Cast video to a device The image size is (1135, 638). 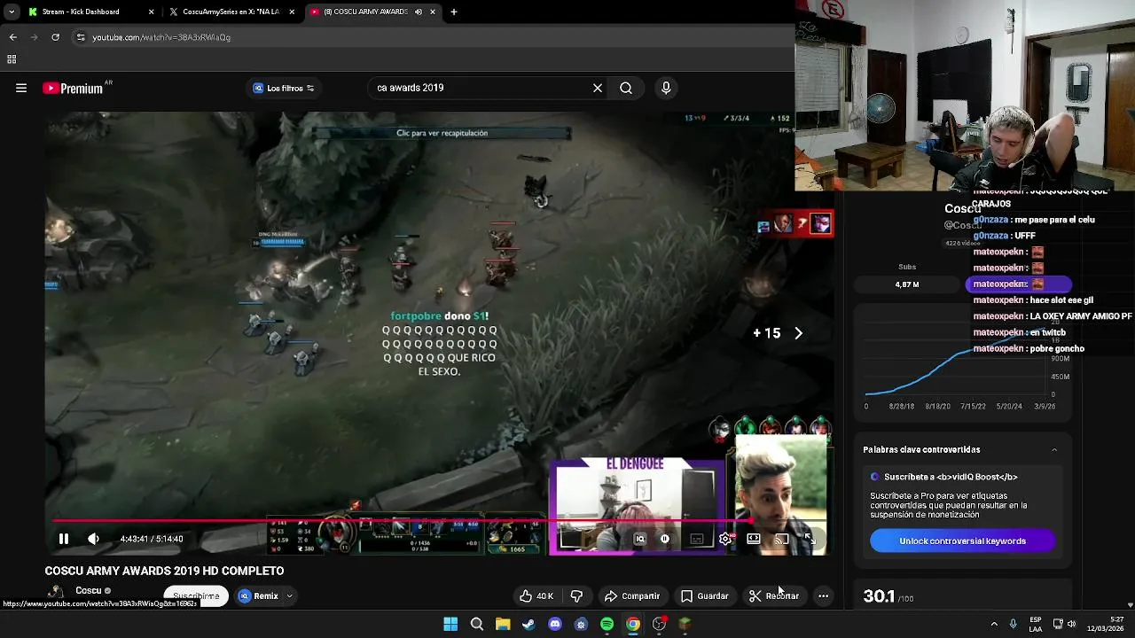(781, 539)
